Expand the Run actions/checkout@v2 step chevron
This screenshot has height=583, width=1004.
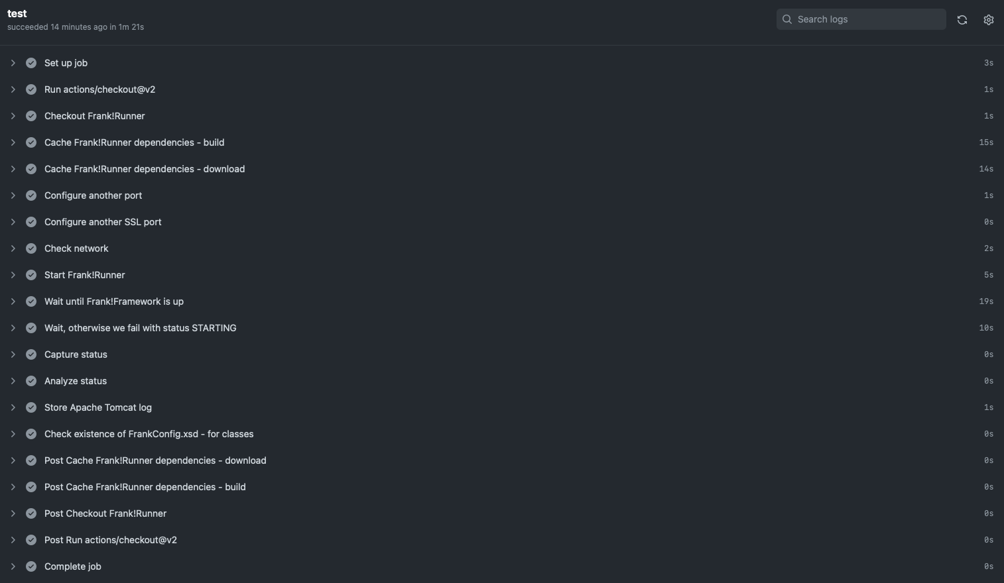click(13, 89)
